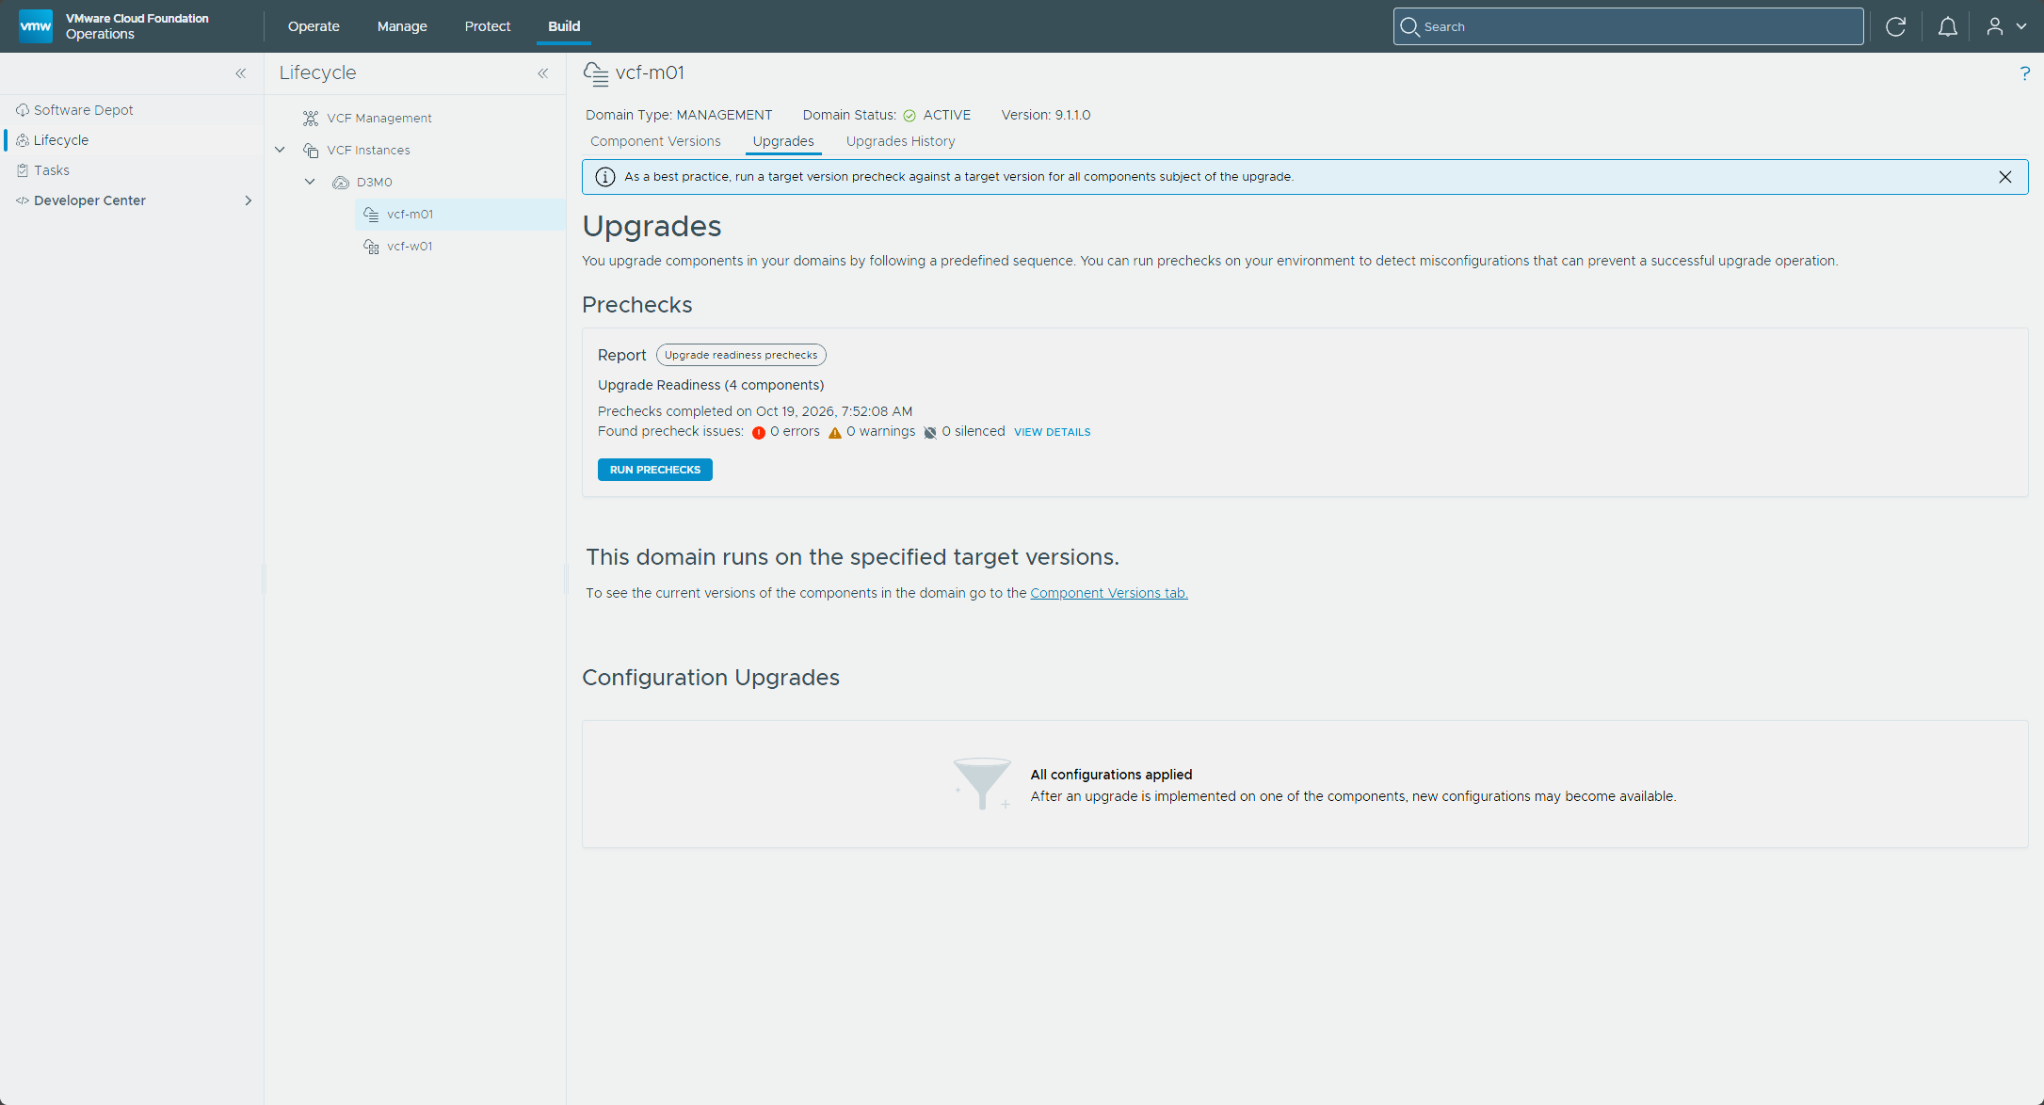Click the Upgrade readiness prechecks tag
2044x1105 pixels.
pos(741,355)
